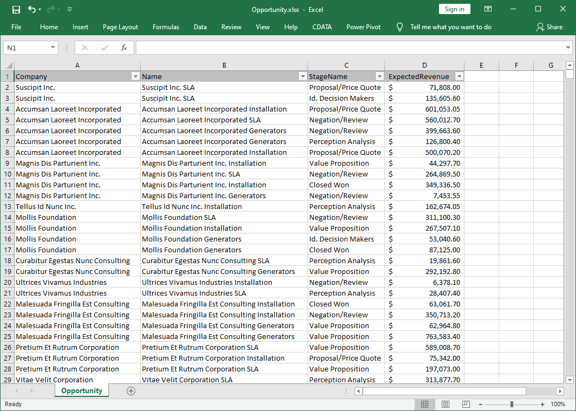Open the Company column filter dropdown
Screen dimensions: 576x411
pos(135,76)
